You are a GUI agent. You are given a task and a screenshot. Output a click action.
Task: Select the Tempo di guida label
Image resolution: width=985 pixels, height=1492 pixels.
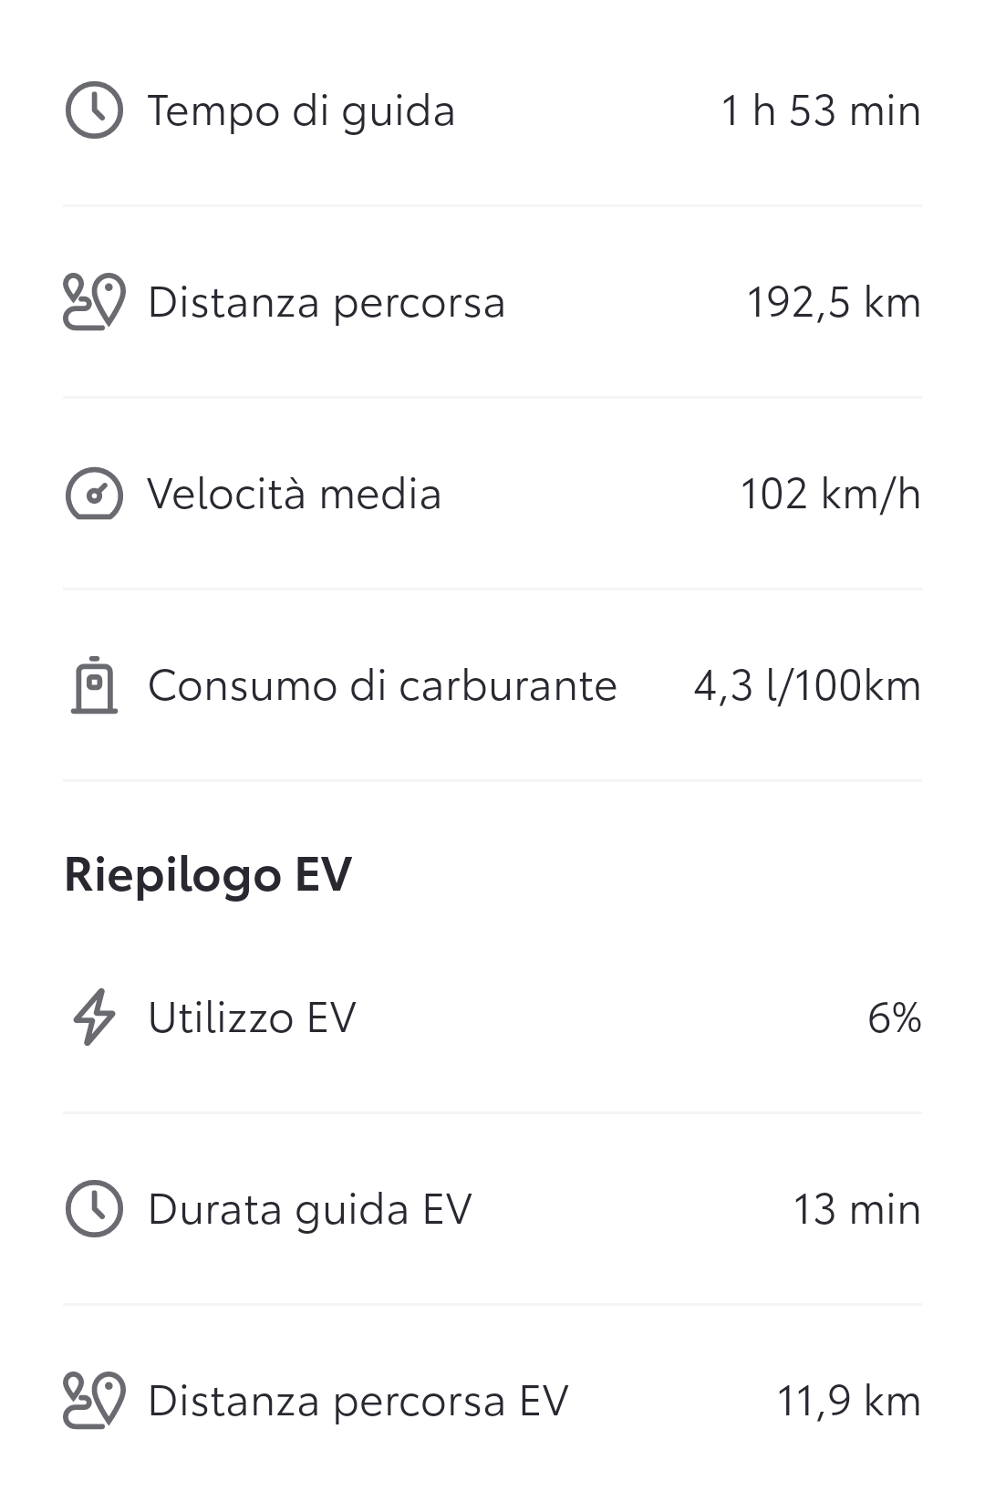[x=301, y=111]
